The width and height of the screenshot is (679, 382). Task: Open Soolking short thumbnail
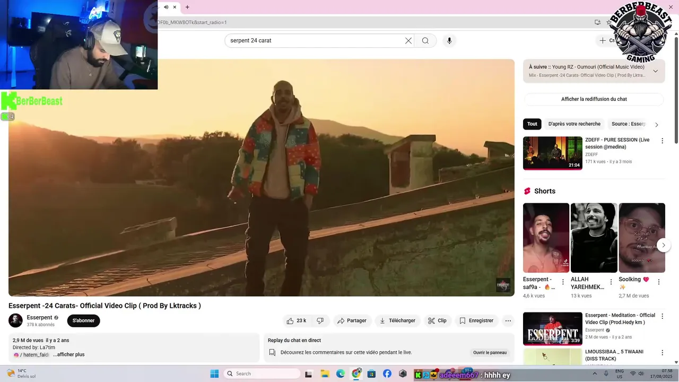click(642, 238)
